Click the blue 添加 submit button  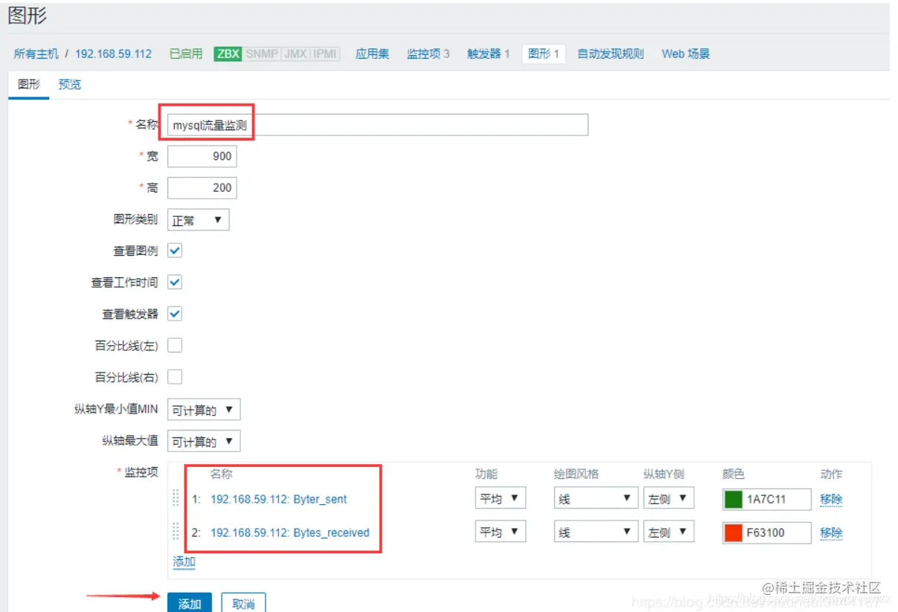click(x=190, y=603)
